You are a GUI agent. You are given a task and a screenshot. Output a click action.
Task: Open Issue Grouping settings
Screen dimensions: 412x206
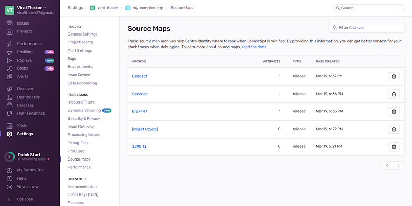81,127
